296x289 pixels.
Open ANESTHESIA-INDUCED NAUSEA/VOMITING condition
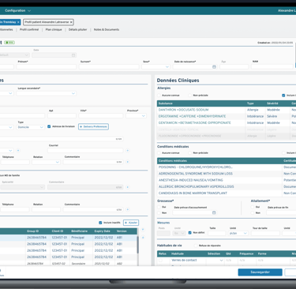tap(191, 180)
